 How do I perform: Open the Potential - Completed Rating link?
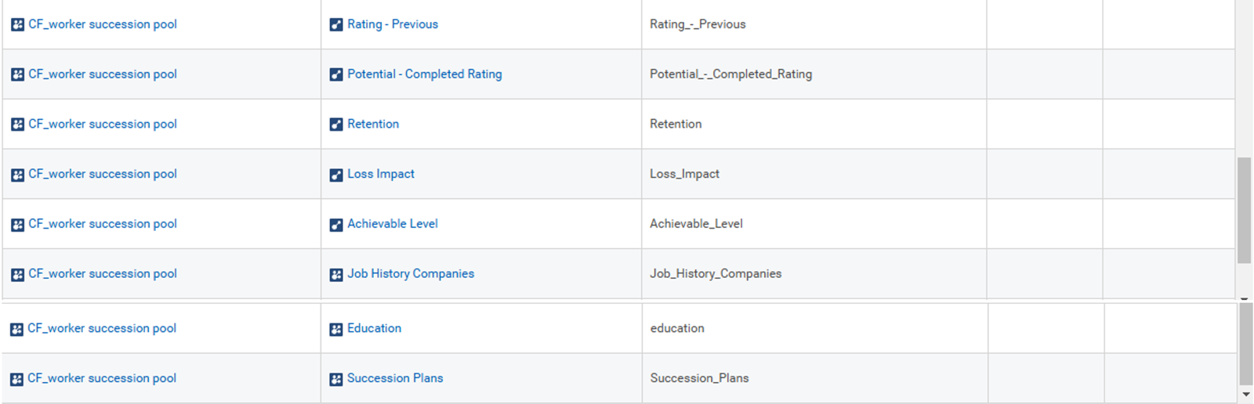tap(425, 74)
